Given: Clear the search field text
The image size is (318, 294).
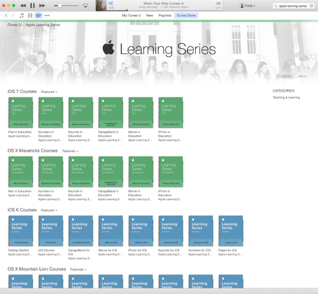Looking at the screenshot, I should pyautogui.click(x=312, y=6).
